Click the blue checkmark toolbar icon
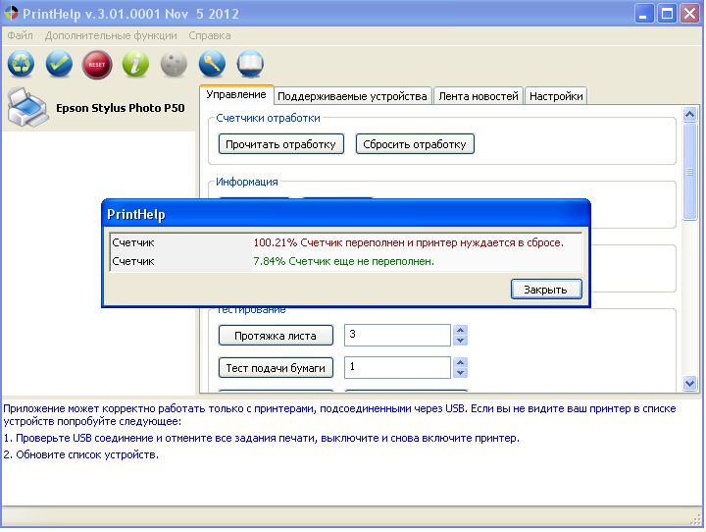706x532 pixels. pyautogui.click(x=59, y=64)
